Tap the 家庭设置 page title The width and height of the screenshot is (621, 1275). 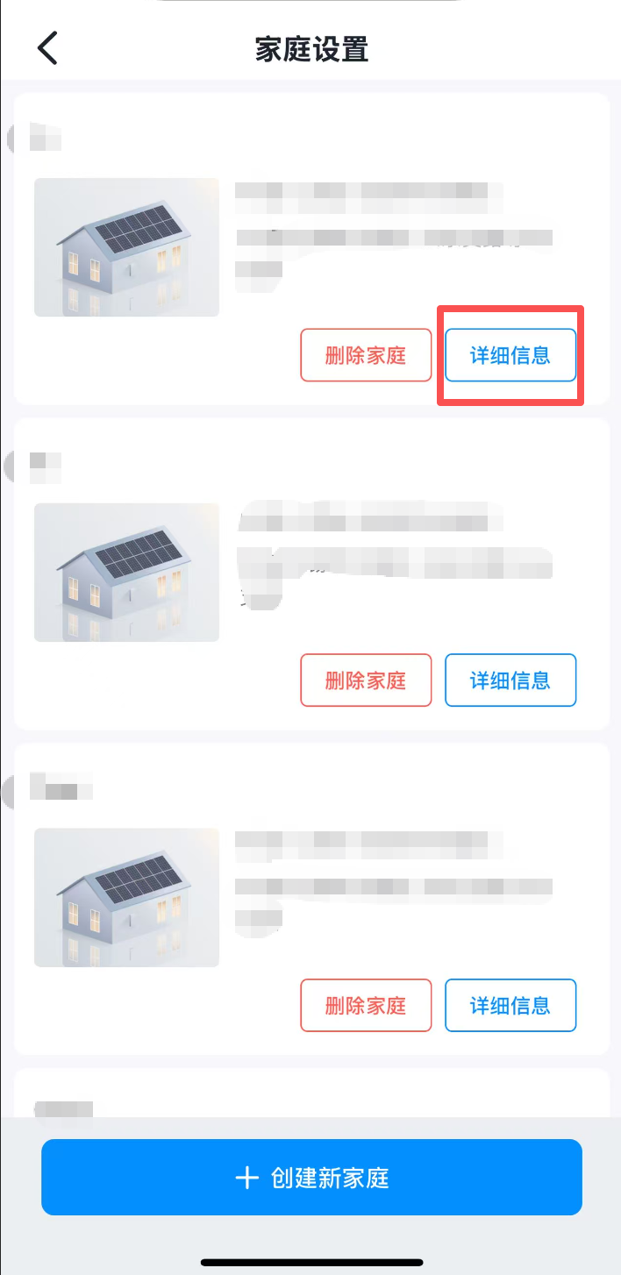[x=311, y=49]
